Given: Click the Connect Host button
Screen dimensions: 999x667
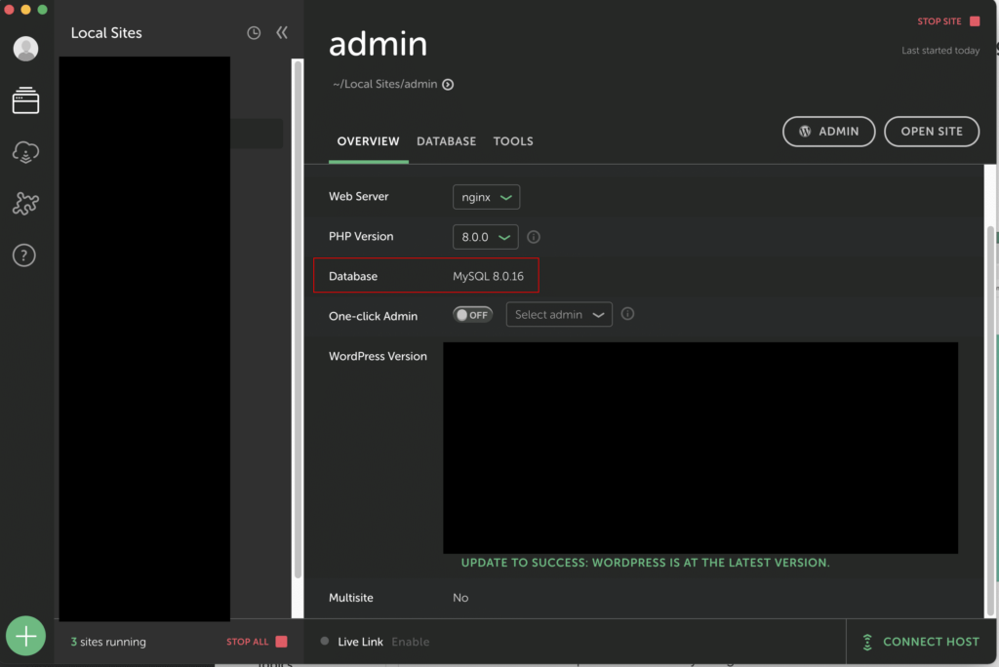Looking at the screenshot, I should point(920,642).
